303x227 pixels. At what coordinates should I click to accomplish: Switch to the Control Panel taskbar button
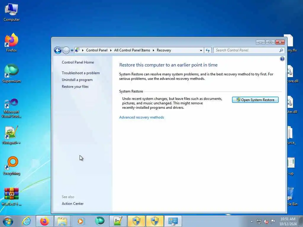tap(173, 221)
